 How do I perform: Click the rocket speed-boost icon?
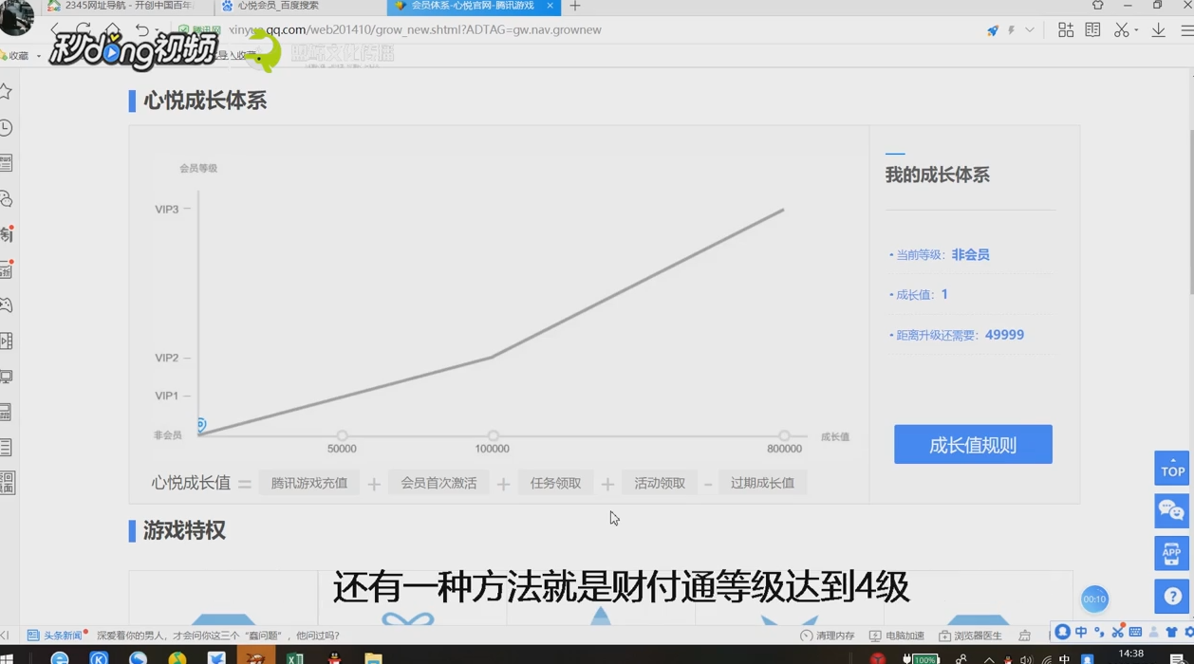[x=992, y=30]
